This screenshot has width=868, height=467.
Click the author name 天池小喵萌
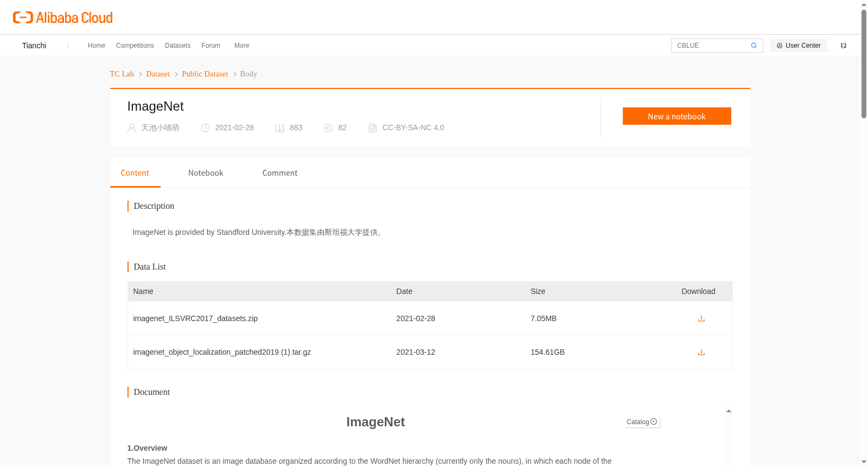(x=160, y=128)
